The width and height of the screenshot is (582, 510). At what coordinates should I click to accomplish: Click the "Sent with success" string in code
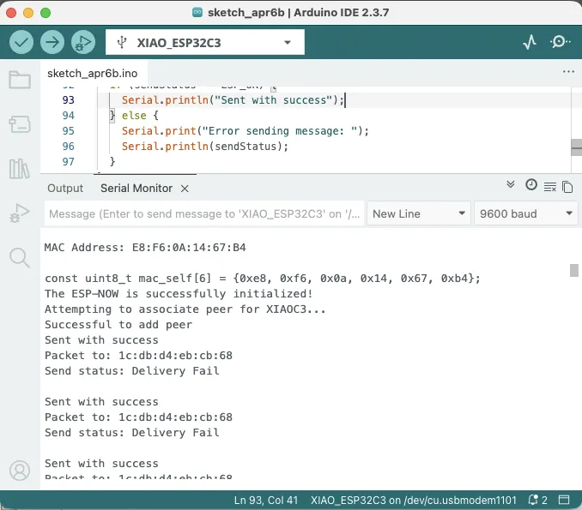click(273, 100)
